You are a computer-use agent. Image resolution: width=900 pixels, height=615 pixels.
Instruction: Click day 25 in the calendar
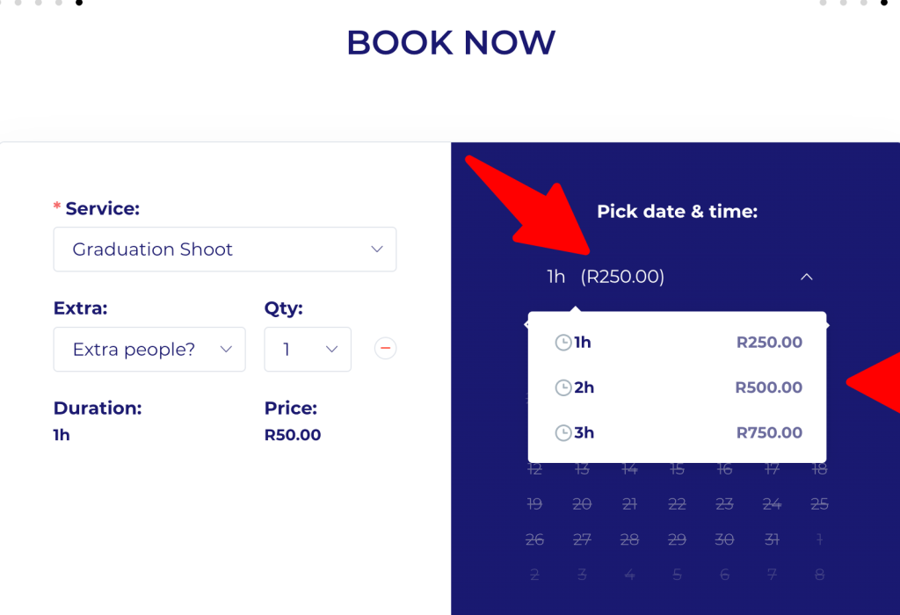coord(819,504)
